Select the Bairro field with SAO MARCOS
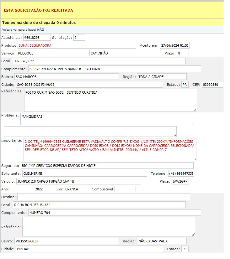 pos(67,77)
